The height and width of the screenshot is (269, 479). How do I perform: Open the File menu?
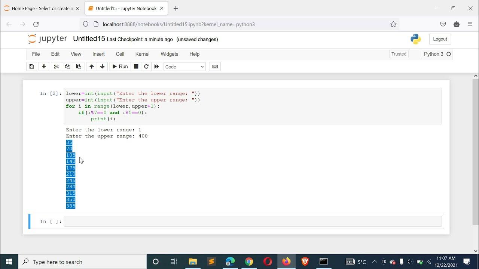click(36, 54)
